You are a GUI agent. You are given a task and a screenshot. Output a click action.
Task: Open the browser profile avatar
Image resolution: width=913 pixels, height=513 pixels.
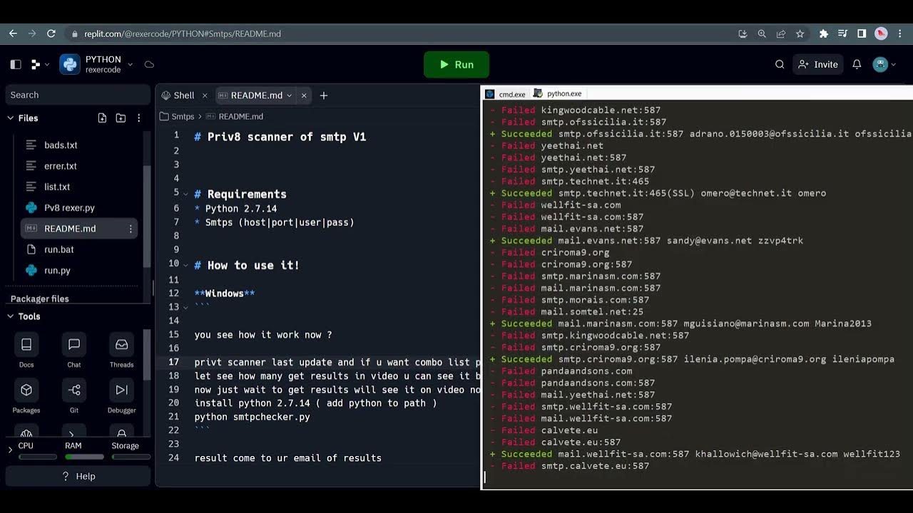881,33
